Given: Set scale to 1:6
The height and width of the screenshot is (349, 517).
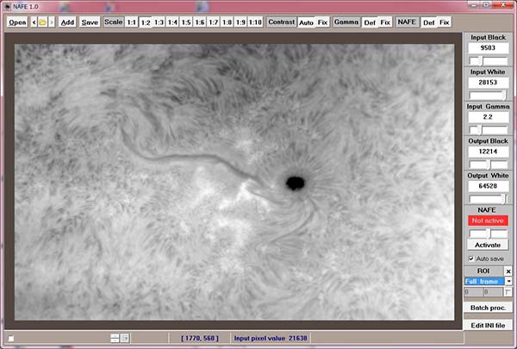Looking at the screenshot, I should click(x=200, y=22).
